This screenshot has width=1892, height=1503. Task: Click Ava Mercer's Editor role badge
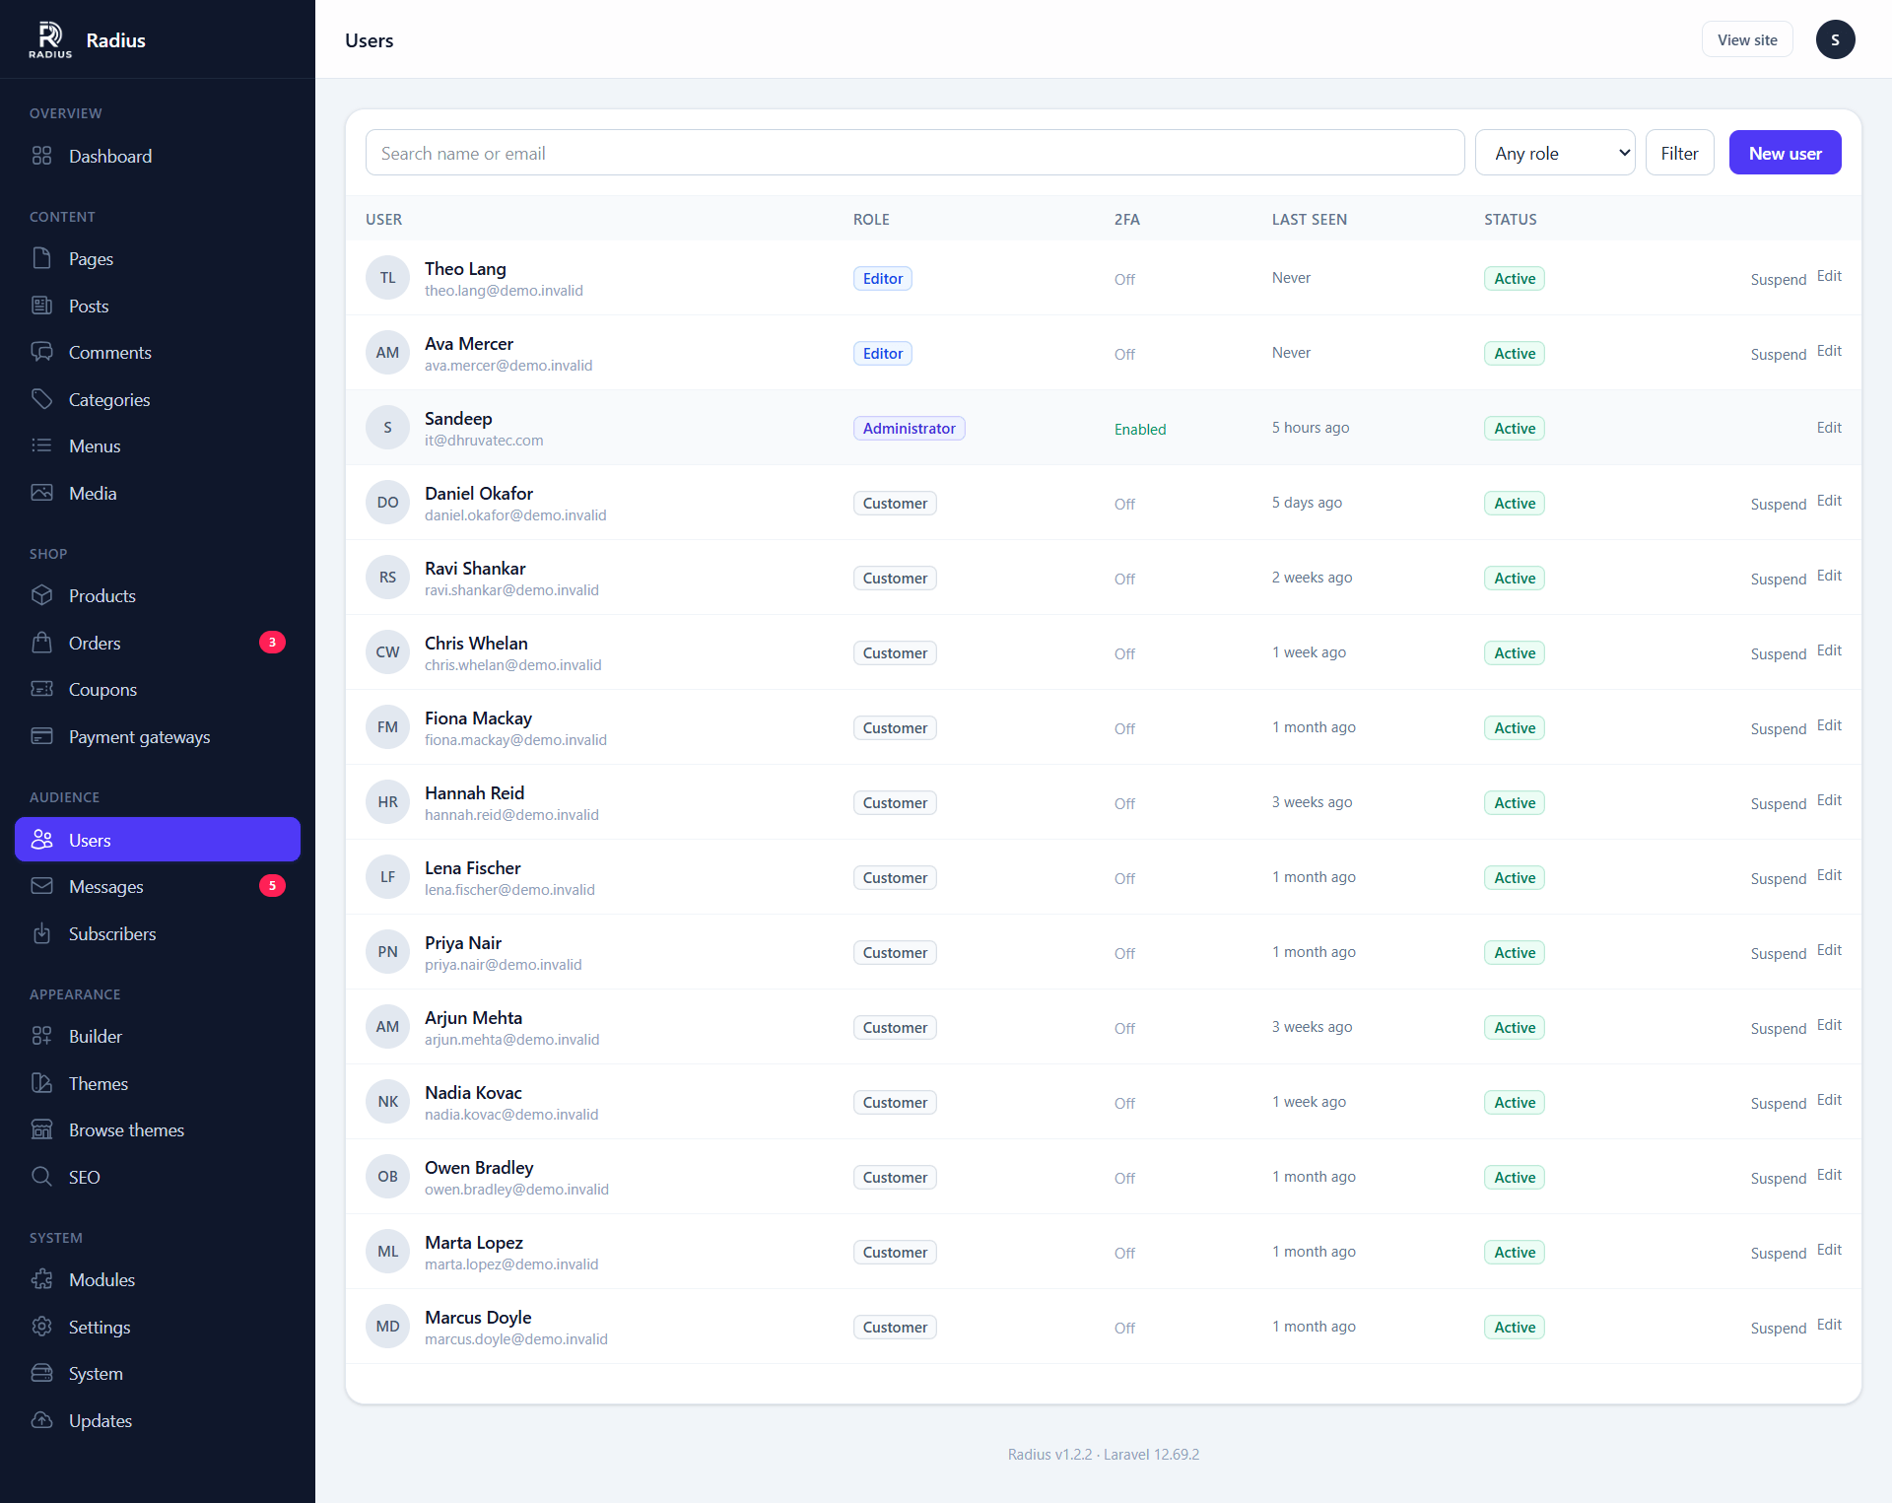[882, 353]
